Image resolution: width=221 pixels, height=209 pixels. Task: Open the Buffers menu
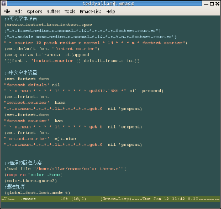54,12
